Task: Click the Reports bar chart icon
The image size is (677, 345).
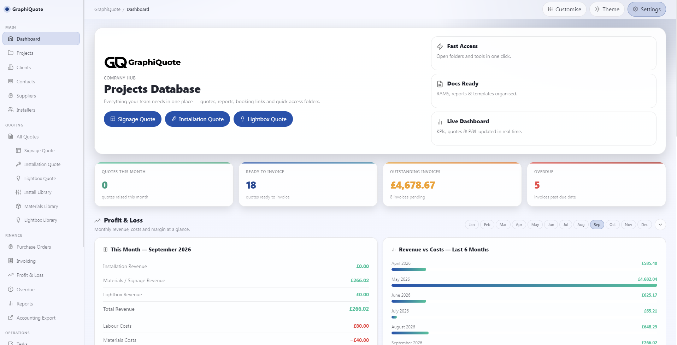Action: (11, 303)
